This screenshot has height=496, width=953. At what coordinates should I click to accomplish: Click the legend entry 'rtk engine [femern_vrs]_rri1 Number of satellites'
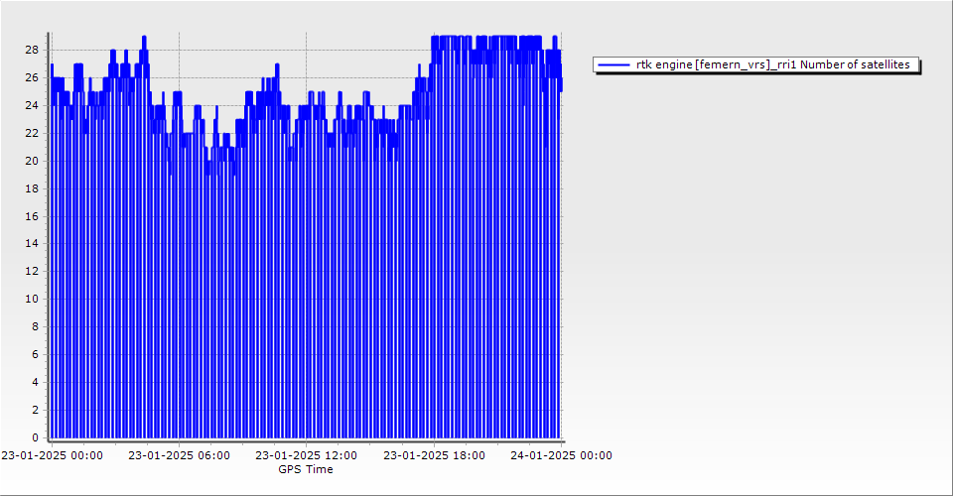point(772,64)
